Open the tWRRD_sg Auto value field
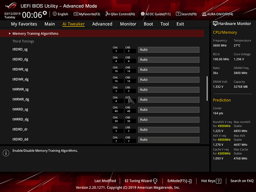The image size is (256, 192). [169, 110]
